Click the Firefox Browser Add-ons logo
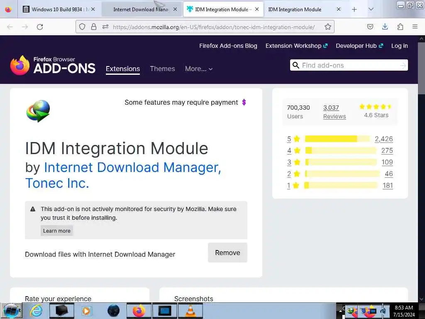The image size is (425, 319). pos(53,65)
